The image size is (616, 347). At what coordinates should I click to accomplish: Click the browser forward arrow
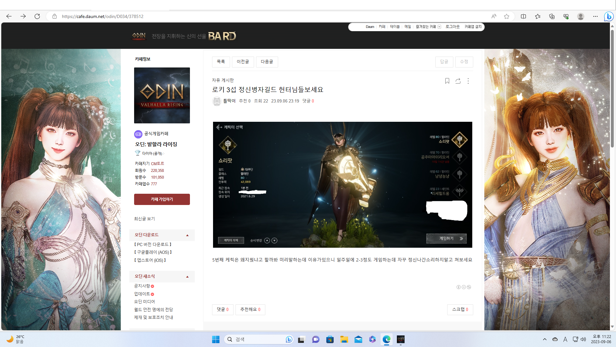pos(23,16)
